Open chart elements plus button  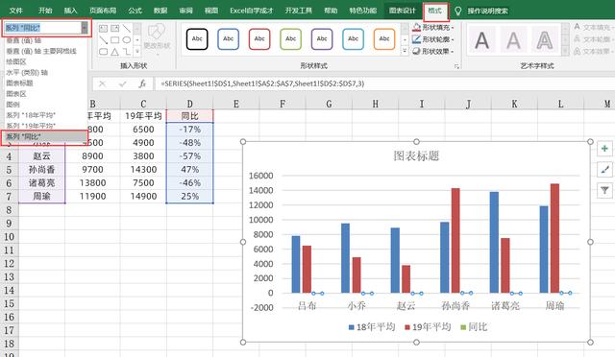point(604,149)
